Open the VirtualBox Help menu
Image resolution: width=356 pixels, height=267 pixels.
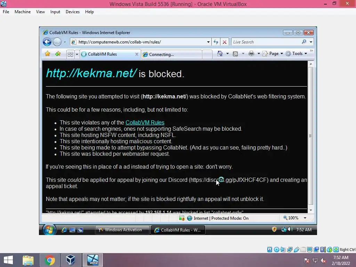tap(89, 12)
